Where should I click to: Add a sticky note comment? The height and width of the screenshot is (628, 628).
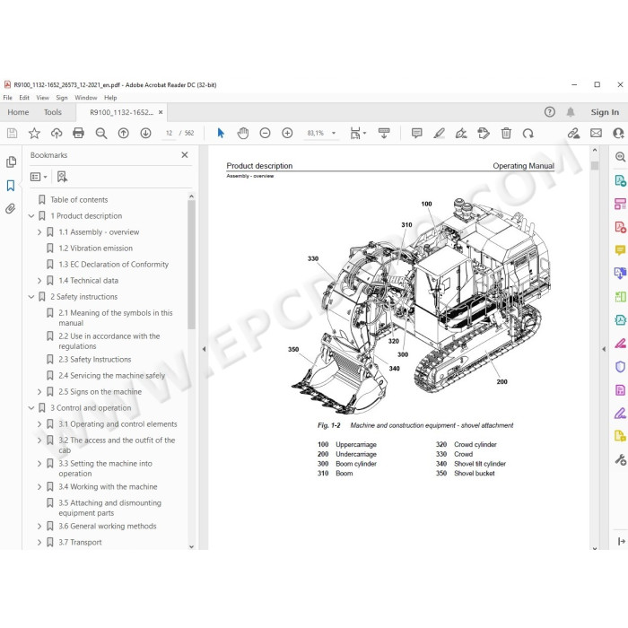coord(416,133)
